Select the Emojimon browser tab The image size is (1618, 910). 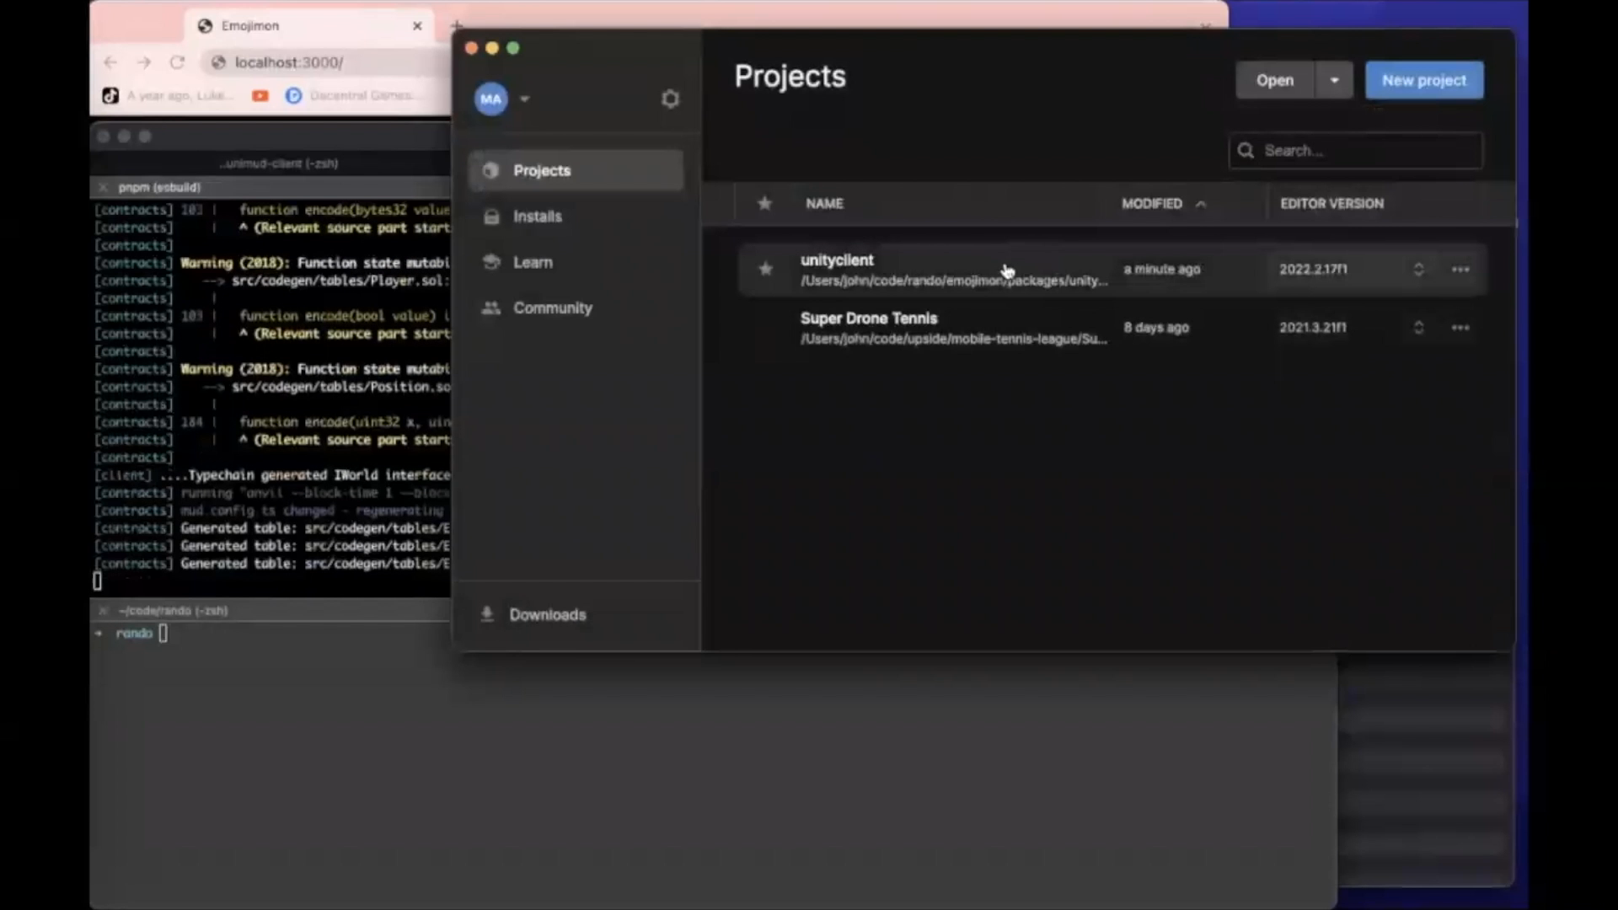pos(308,26)
